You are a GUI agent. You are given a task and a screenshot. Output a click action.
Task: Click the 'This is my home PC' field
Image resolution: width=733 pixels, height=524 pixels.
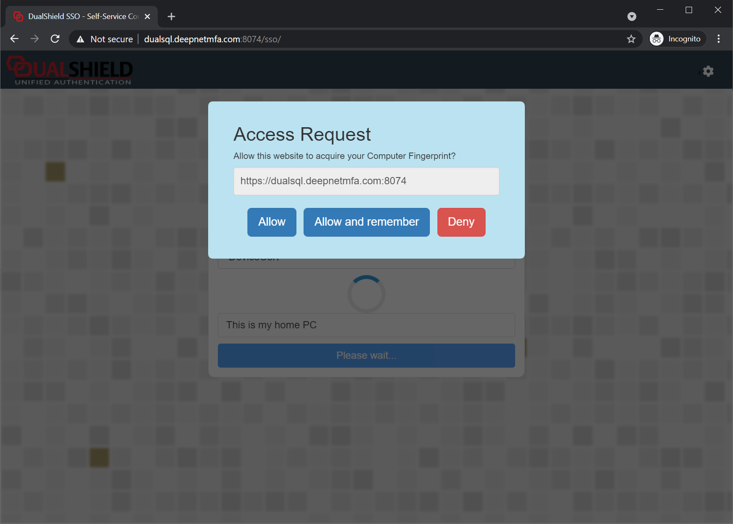366,325
